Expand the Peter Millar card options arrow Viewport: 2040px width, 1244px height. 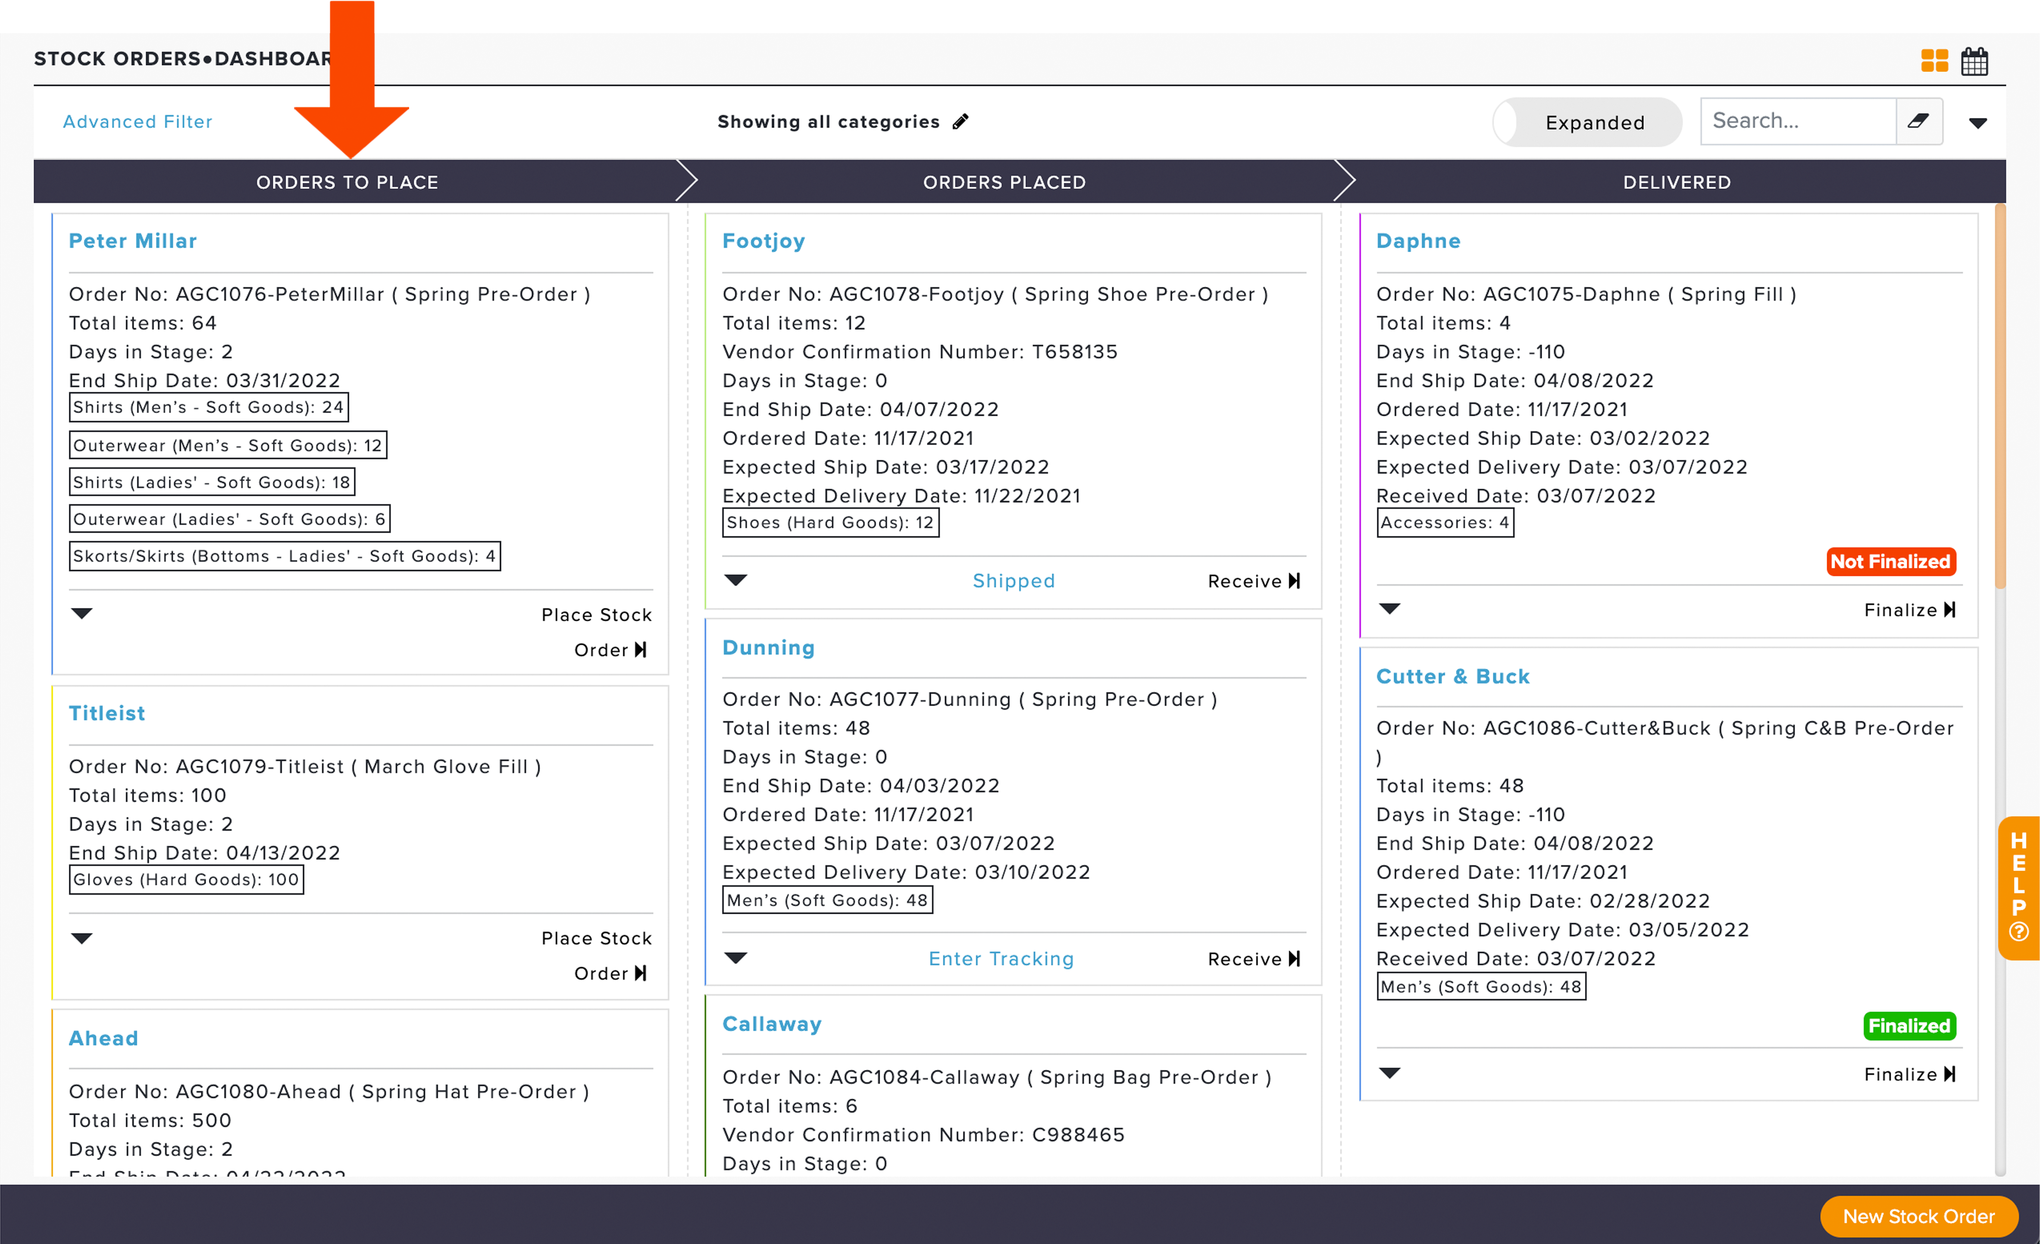pos(82,614)
